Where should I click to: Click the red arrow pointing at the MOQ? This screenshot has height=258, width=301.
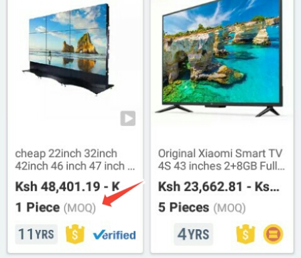pos(124,194)
